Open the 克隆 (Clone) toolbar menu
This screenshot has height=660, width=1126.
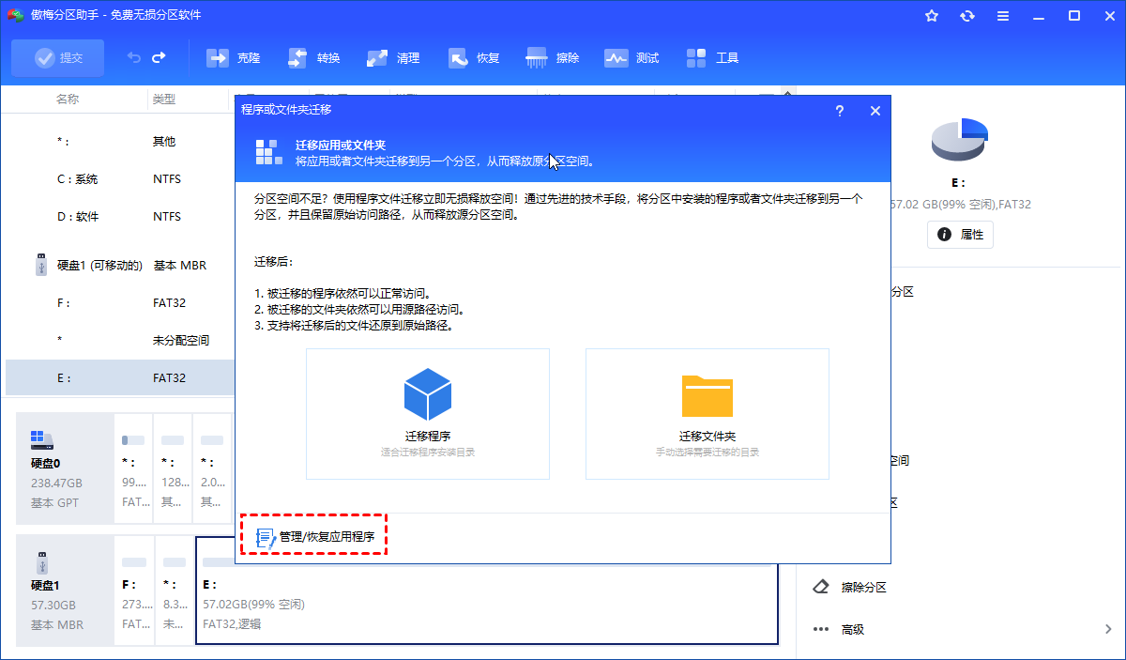pyautogui.click(x=234, y=58)
